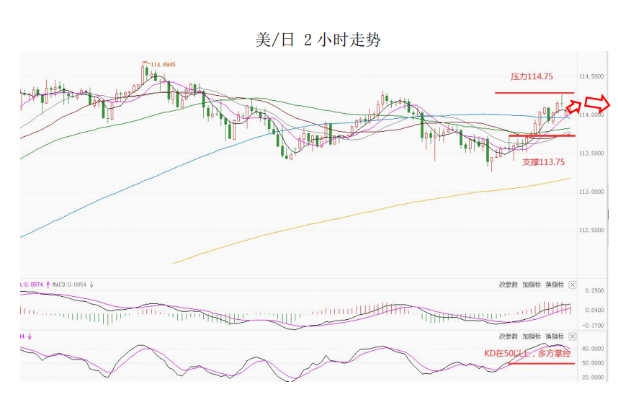Select 换指标 in the KD panel
The image size is (618, 402).
(554, 336)
